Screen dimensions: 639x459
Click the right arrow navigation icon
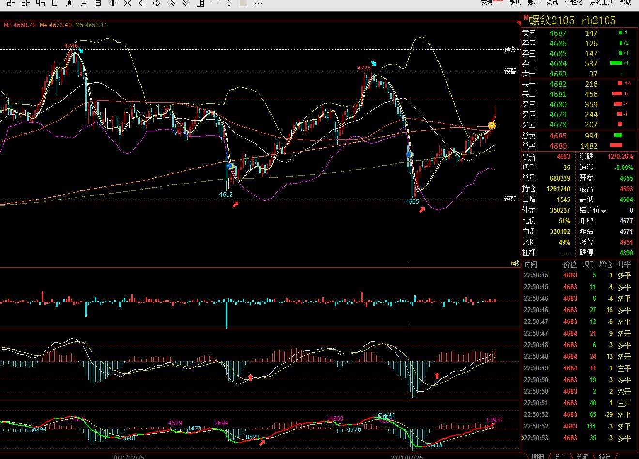(157, 3)
